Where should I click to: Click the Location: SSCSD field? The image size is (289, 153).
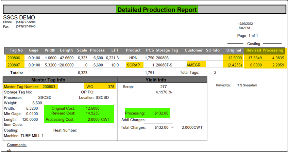(94, 97)
